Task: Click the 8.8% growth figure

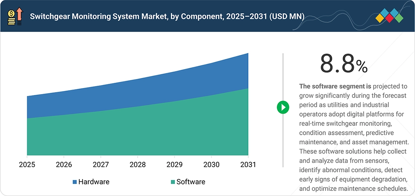Action: tap(344, 64)
